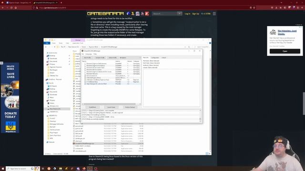Click GameBanana Sign Up link
The image size is (305, 171).
(195, 14)
